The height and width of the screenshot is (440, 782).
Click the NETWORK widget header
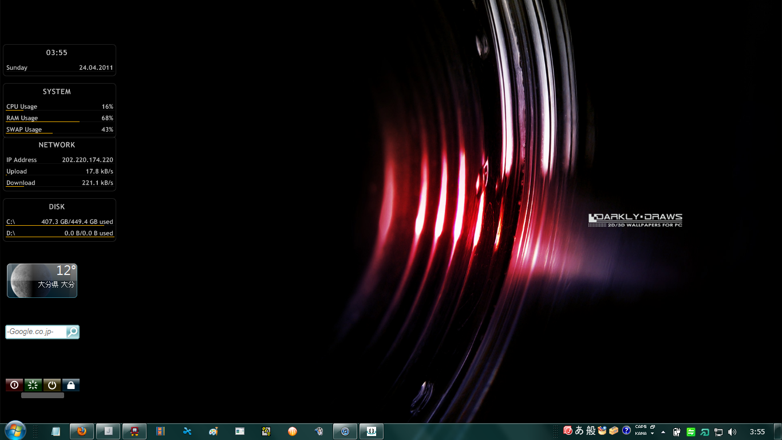[x=57, y=145]
